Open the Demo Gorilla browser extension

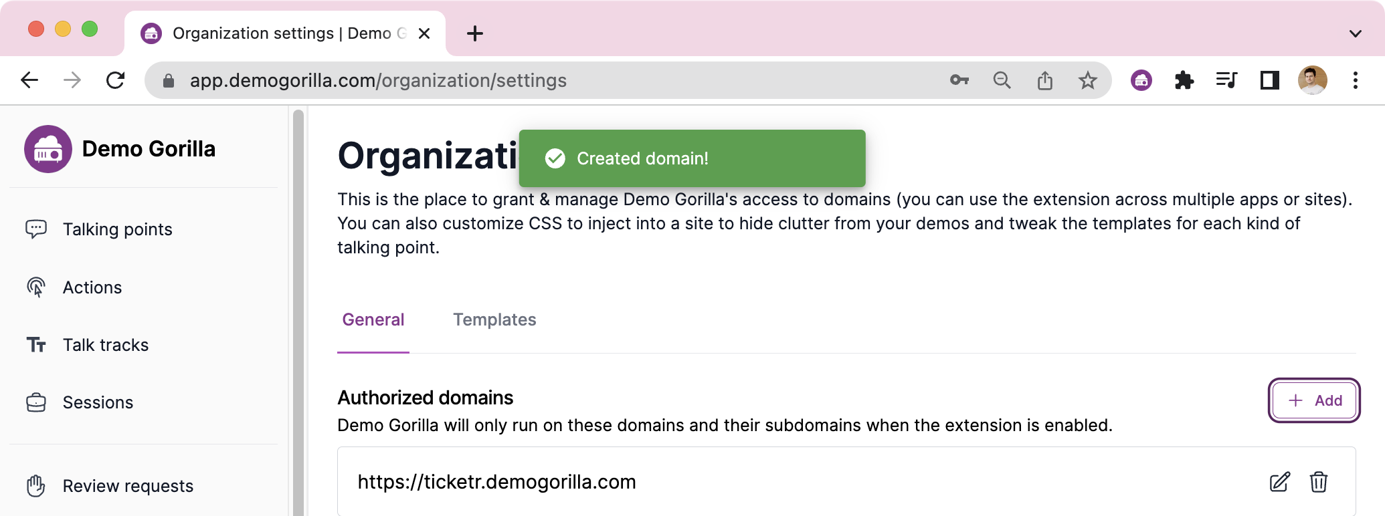coord(1141,80)
